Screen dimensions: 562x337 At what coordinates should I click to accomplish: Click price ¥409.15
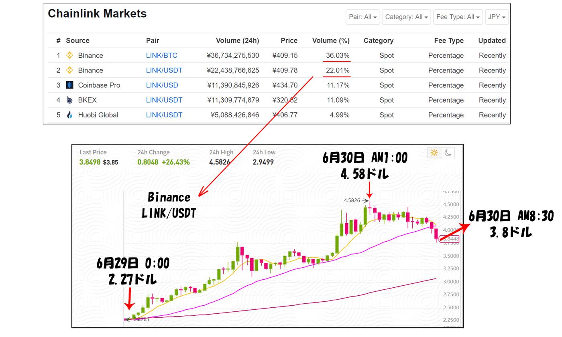[x=285, y=55]
